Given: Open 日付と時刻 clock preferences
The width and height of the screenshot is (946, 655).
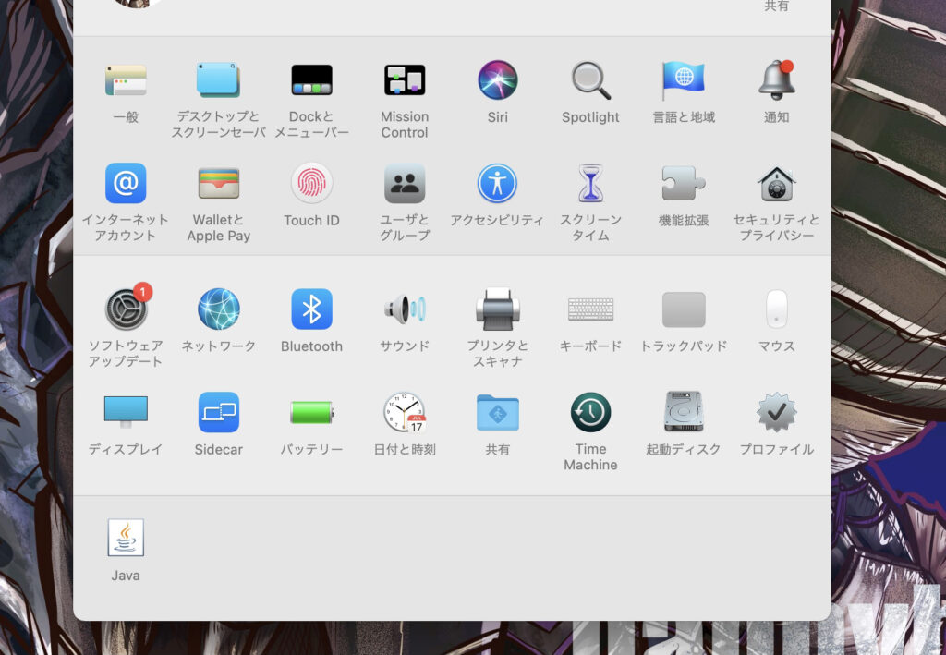Looking at the screenshot, I should coord(405,412).
